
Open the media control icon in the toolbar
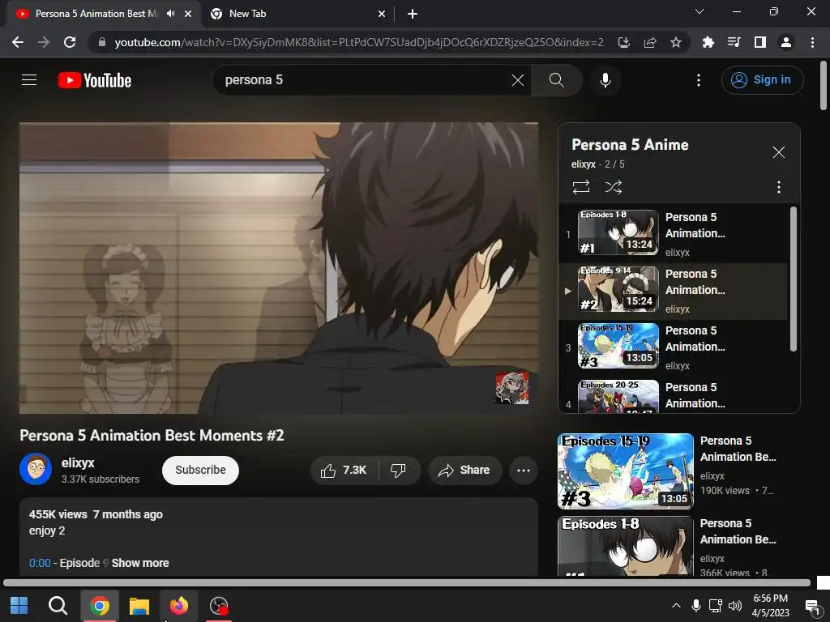coord(734,42)
